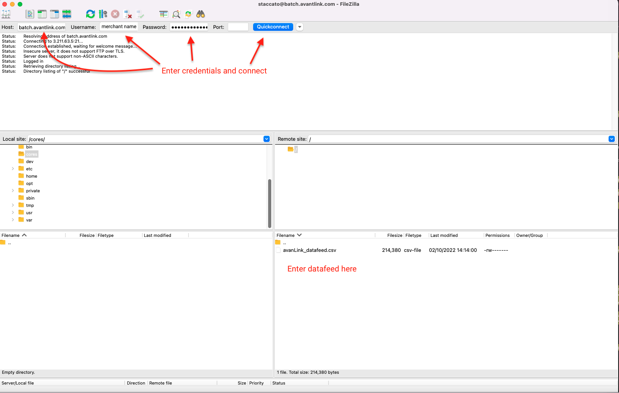Screen dimensions: 619x393
Task: Open Remote site path dropdown
Action: click(x=612, y=139)
